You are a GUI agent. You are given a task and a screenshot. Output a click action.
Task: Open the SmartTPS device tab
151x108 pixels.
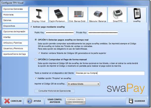tap(117, 15)
